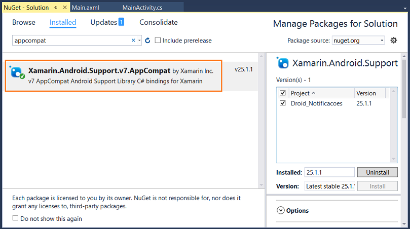Pin the NuGet - Solution tab
The width and height of the screenshot is (410, 229).
coord(56,8)
